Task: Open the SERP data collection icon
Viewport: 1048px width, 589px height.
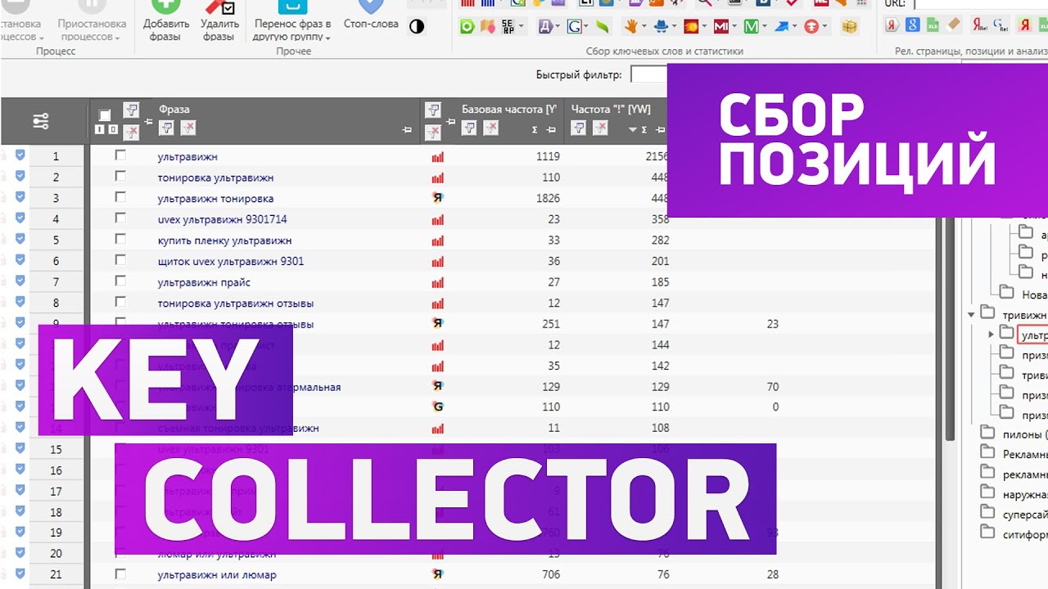Action: pos(508,26)
